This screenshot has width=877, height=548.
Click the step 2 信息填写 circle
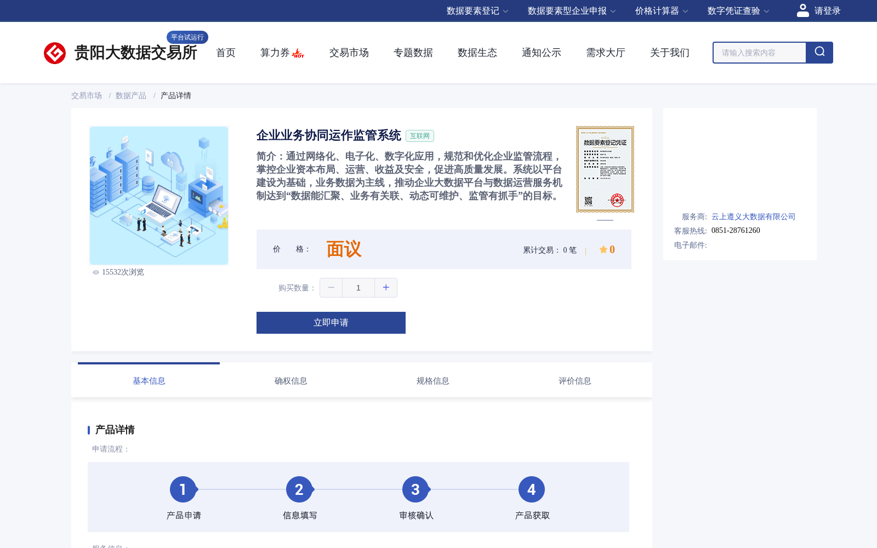point(299,489)
